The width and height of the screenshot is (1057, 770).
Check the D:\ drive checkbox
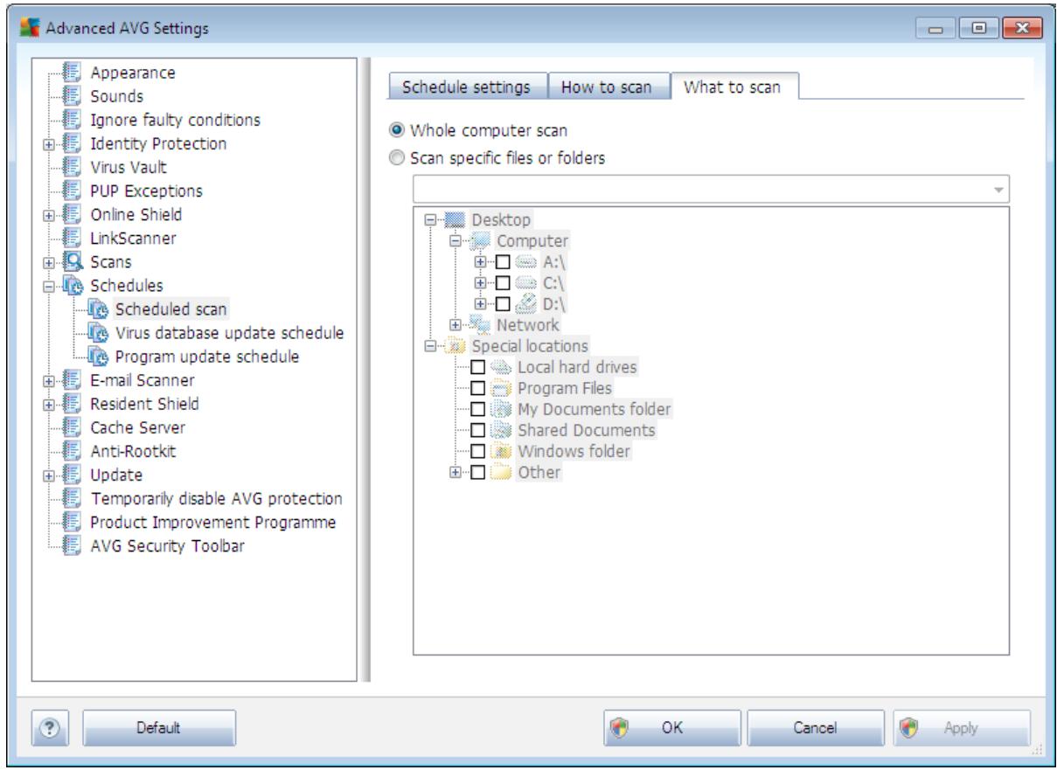click(x=503, y=304)
